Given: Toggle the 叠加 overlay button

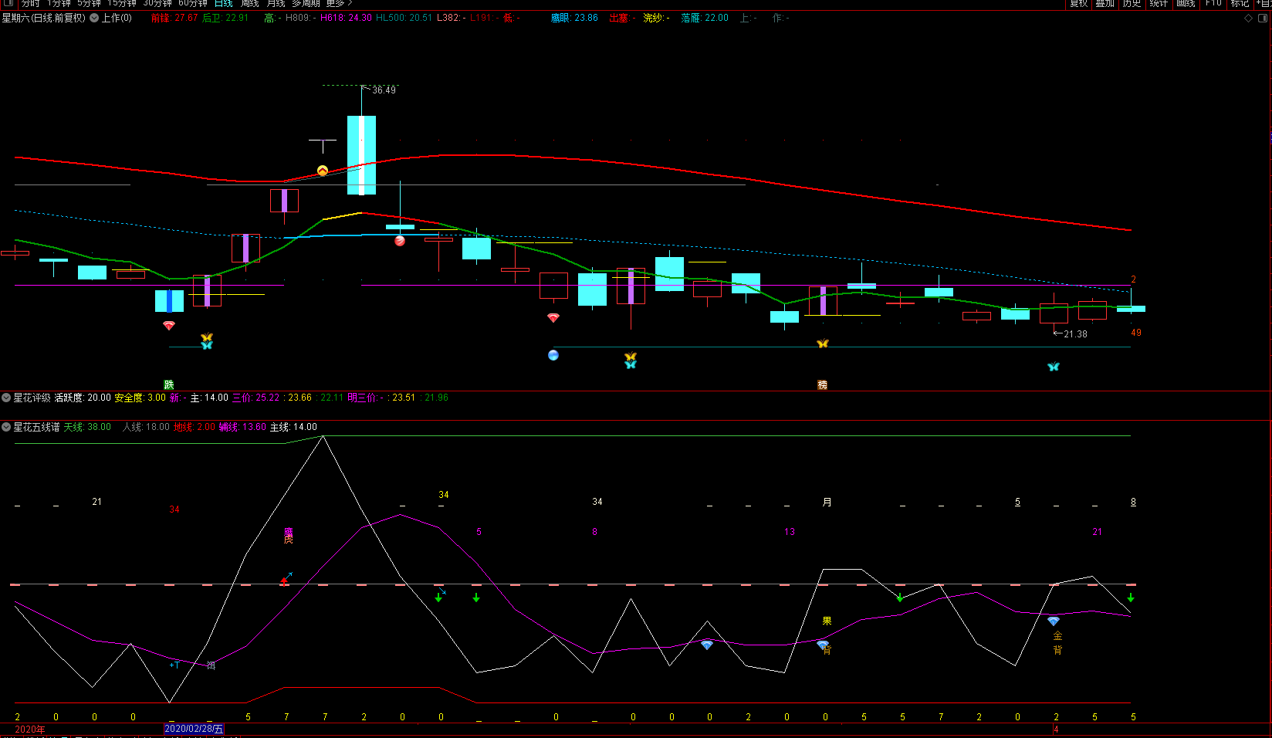Looking at the screenshot, I should pyautogui.click(x=1105, y=3).
